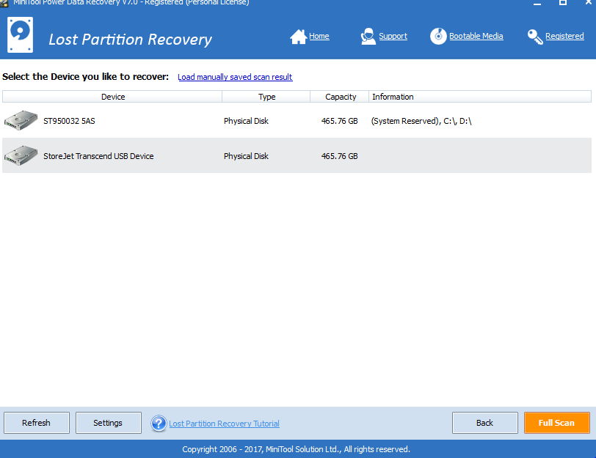Image resolution: width=596 pixels, height=458 pixels.
Task: Click the app icon in title bar
Action: coord(4,3)
